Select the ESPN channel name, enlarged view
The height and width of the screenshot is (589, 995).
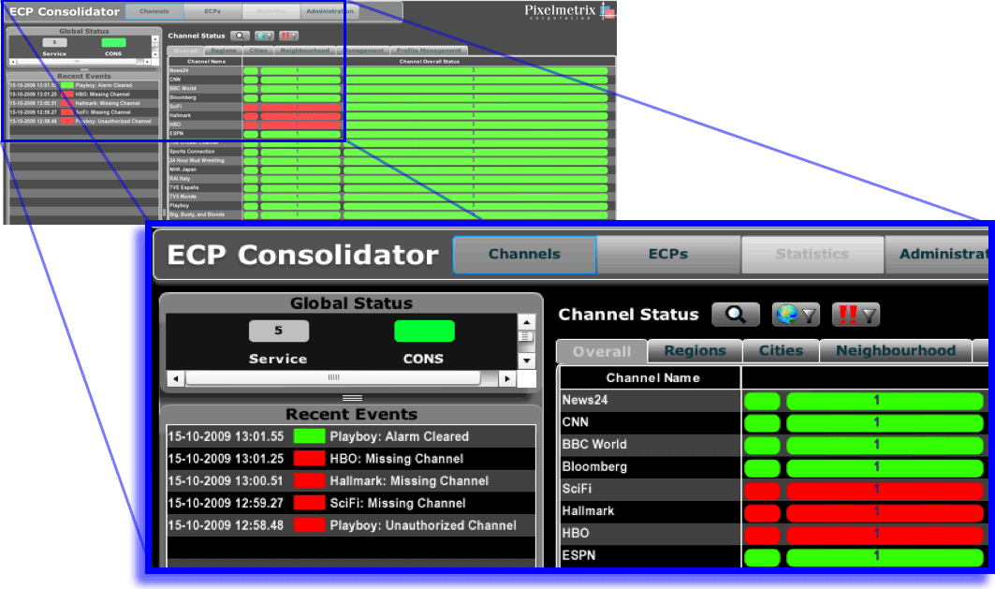point(578,556)
